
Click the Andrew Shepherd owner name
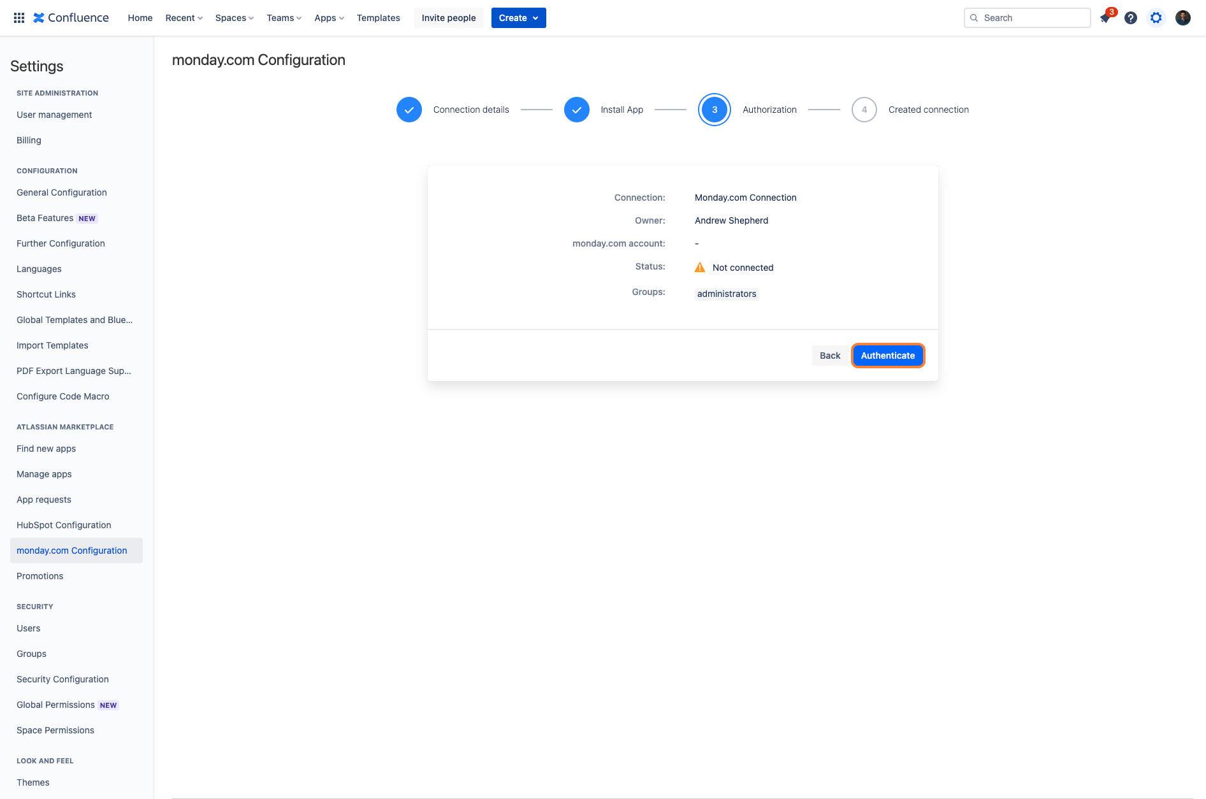(731, 220)
